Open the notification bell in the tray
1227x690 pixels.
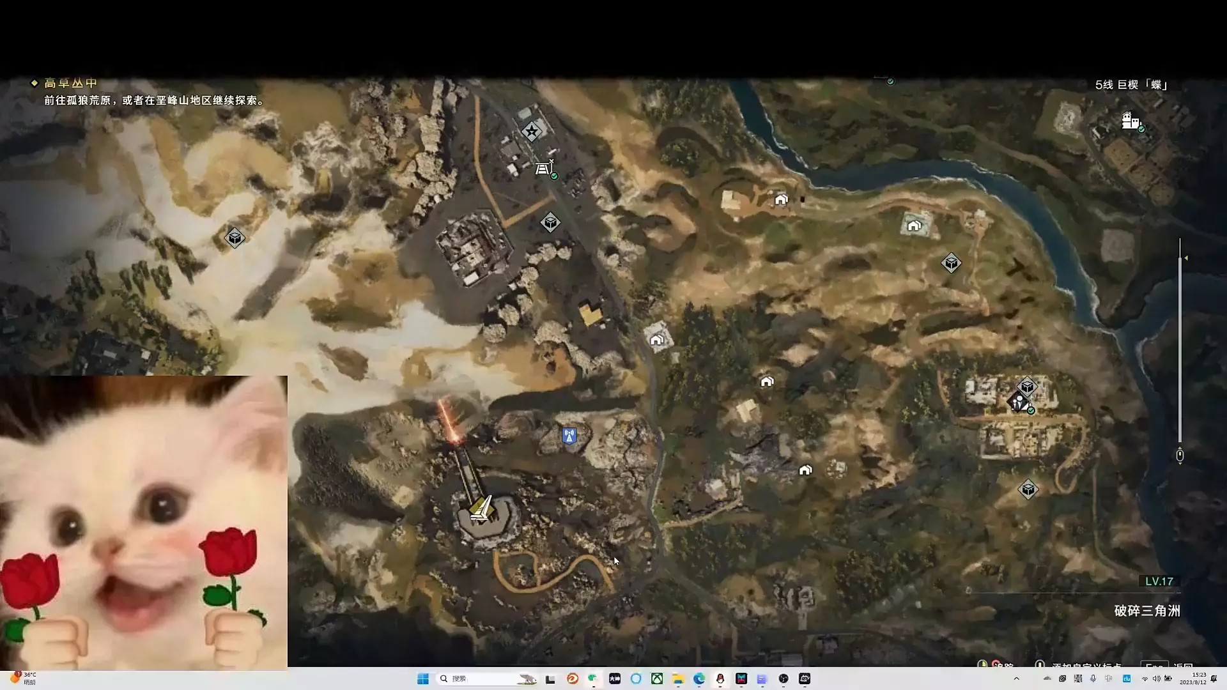[1214, 678]
